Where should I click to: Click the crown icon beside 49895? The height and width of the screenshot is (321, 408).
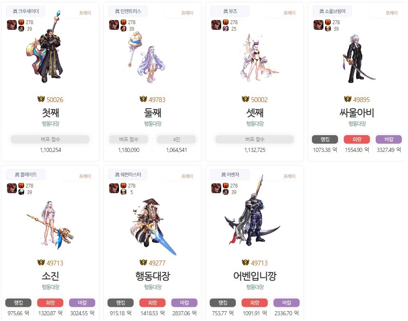pyautogui.click(x=347, y=99)
